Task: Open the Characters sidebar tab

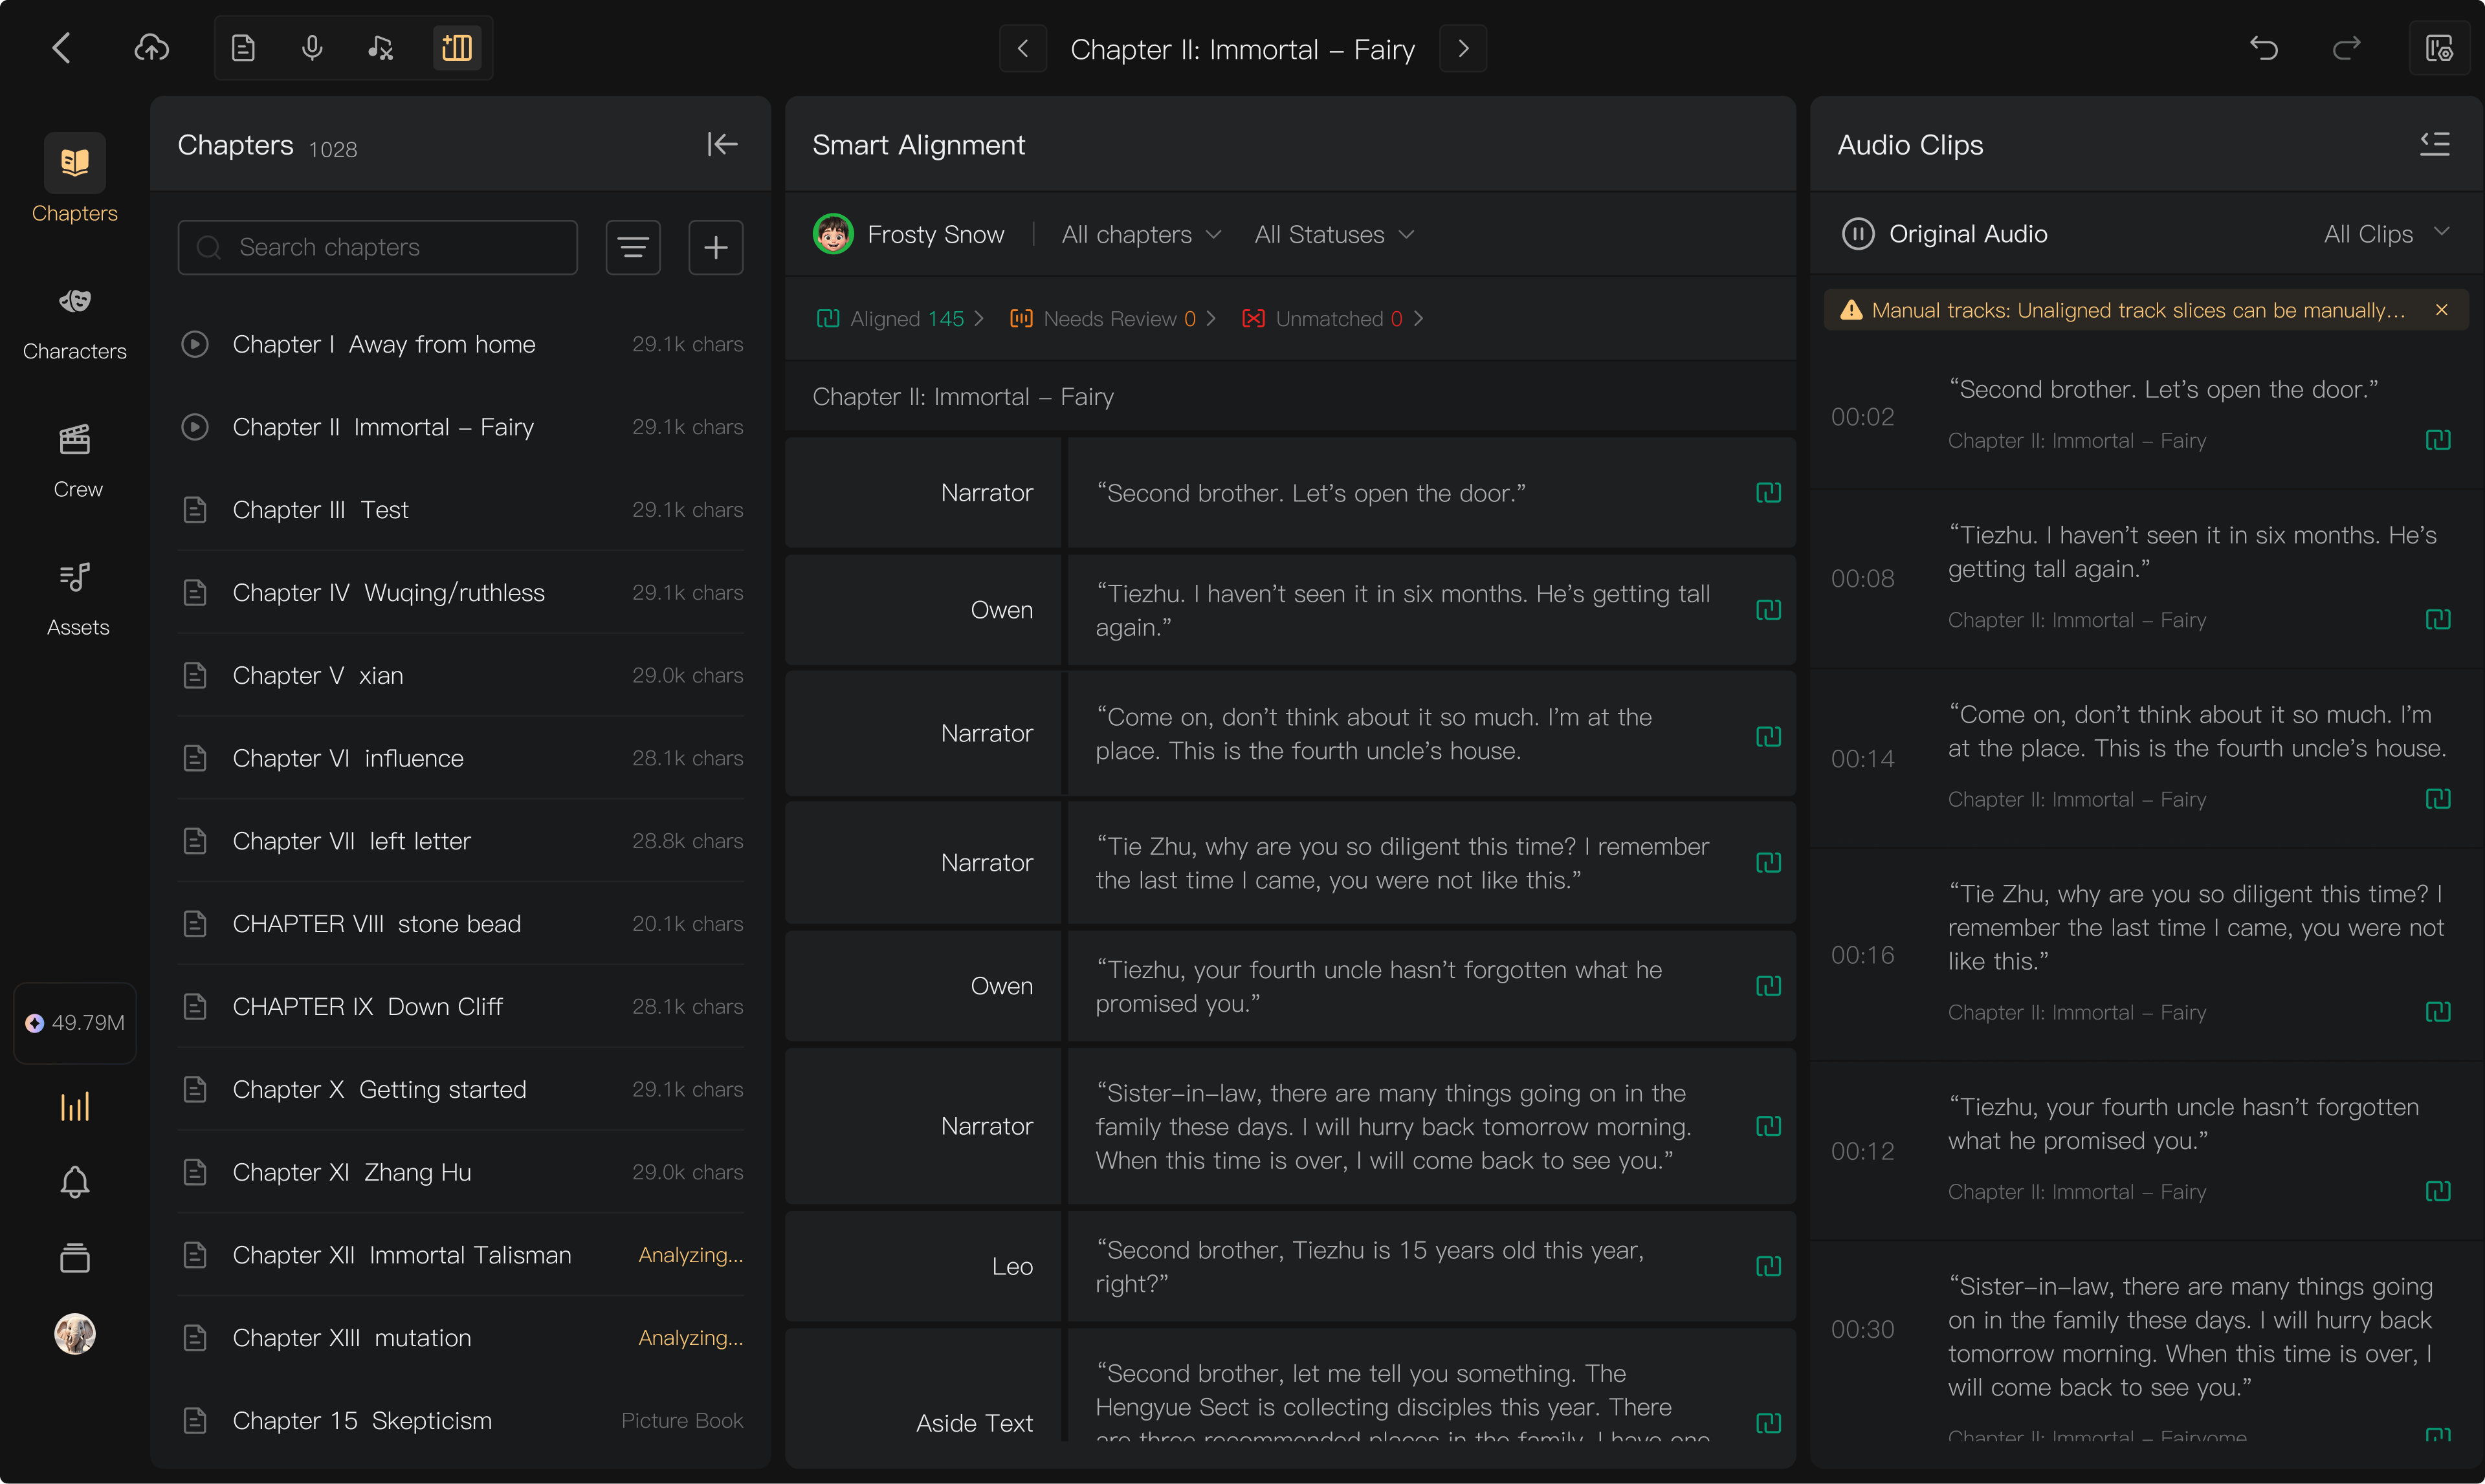Action: click(75, 323)
